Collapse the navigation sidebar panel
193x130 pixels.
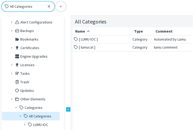click(x=68, y=109)
